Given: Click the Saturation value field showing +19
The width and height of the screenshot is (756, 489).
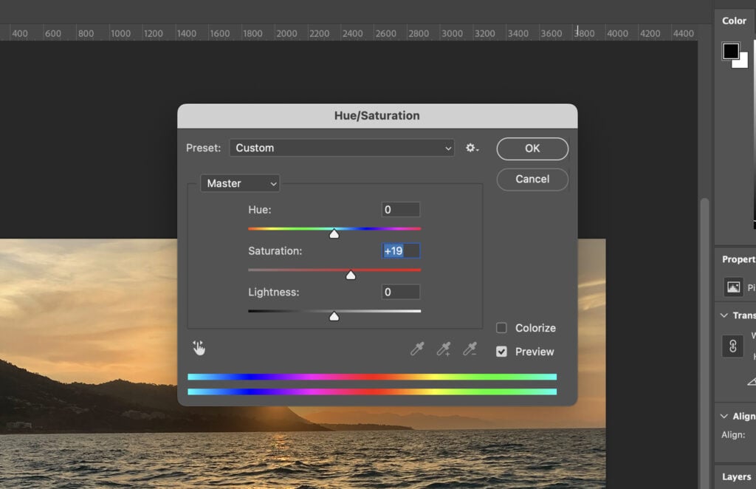Looking at the screenshot, I should (400, 250).
